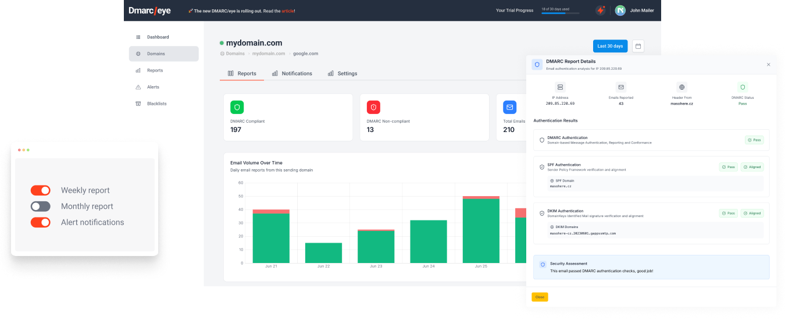
Task: Switch to the Settings tab
Action: 342,73
